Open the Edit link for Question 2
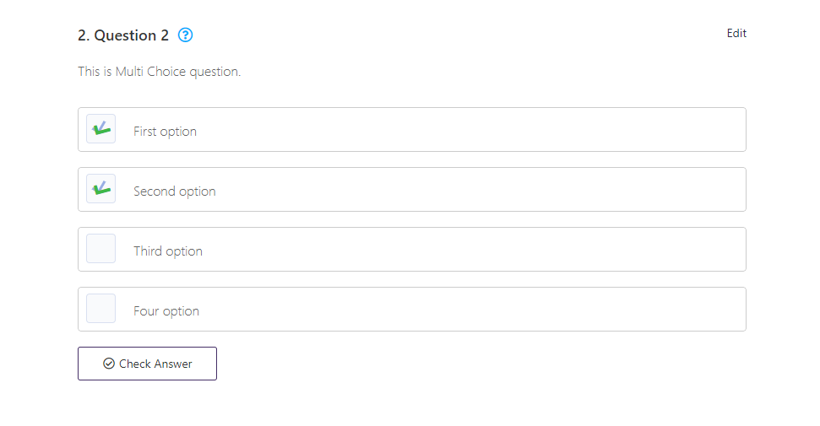 [x=736, y=34]
